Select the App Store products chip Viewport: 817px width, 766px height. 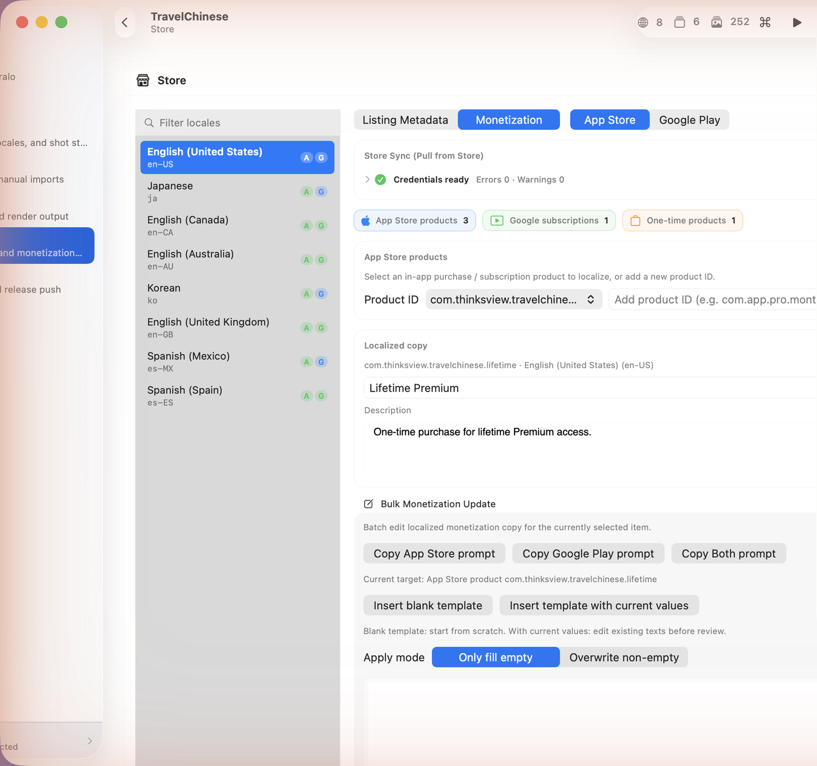pyautogui.click(x=415, y=220)
